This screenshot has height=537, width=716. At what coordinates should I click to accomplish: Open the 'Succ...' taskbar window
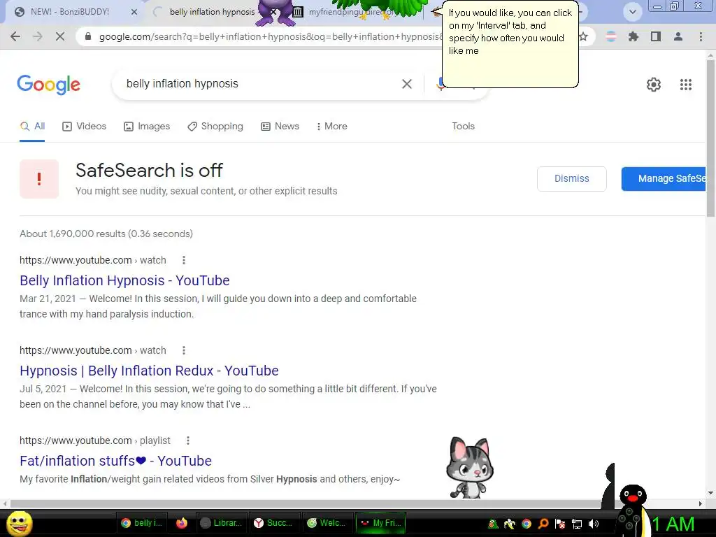(x=273, y=523)
